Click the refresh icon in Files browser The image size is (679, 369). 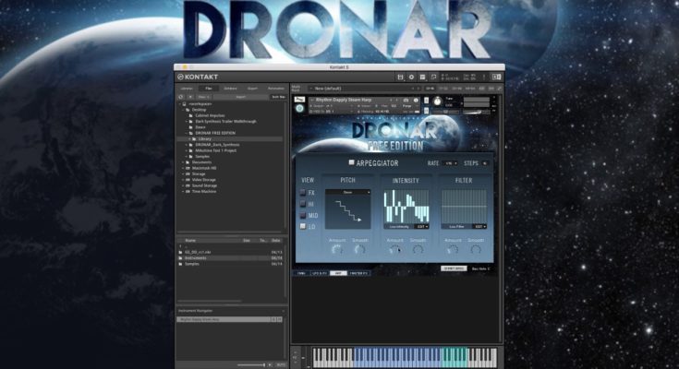coord(182,96)
